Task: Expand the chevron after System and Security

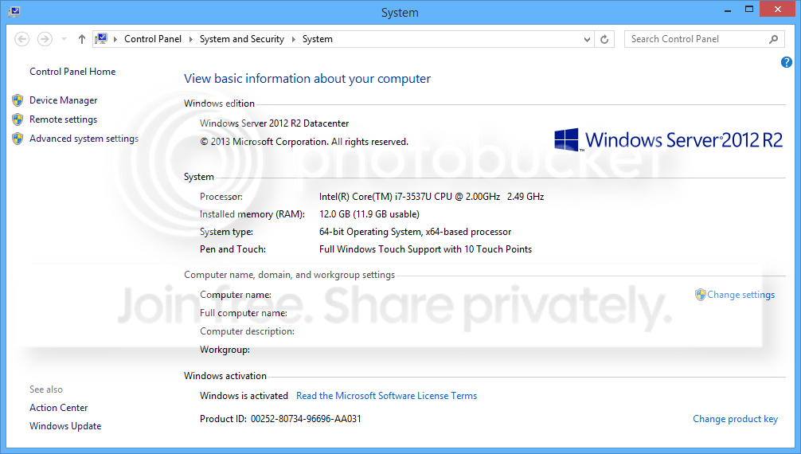Action: pyautogui.click(x=292, y=39)
